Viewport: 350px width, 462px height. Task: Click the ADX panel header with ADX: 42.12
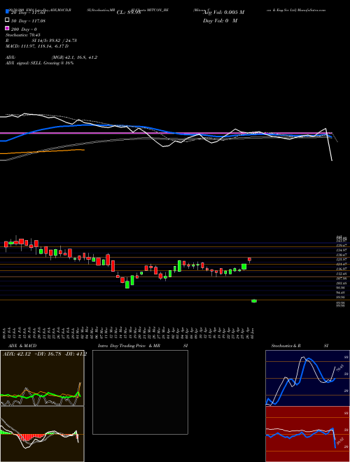[x=44, y=354]
